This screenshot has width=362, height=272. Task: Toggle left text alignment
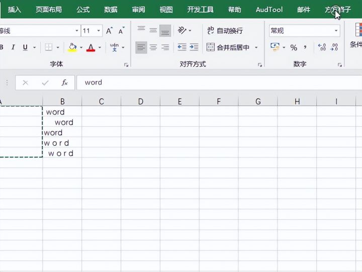pyautogui.click(x=141, y=47)
